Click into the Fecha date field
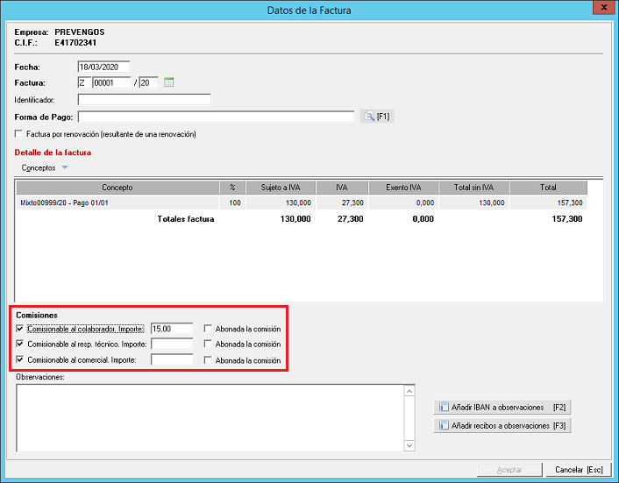The image size is (619, 483). (x=103, y=67)
